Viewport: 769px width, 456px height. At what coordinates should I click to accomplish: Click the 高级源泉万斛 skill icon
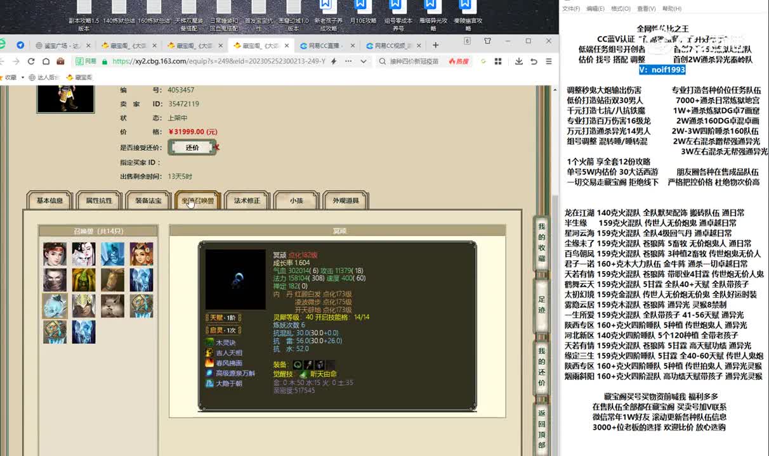tap(209, 373)
